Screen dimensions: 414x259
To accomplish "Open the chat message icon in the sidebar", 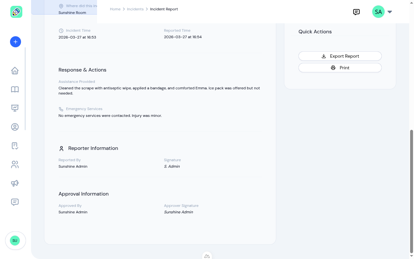I will click(15, 202).
